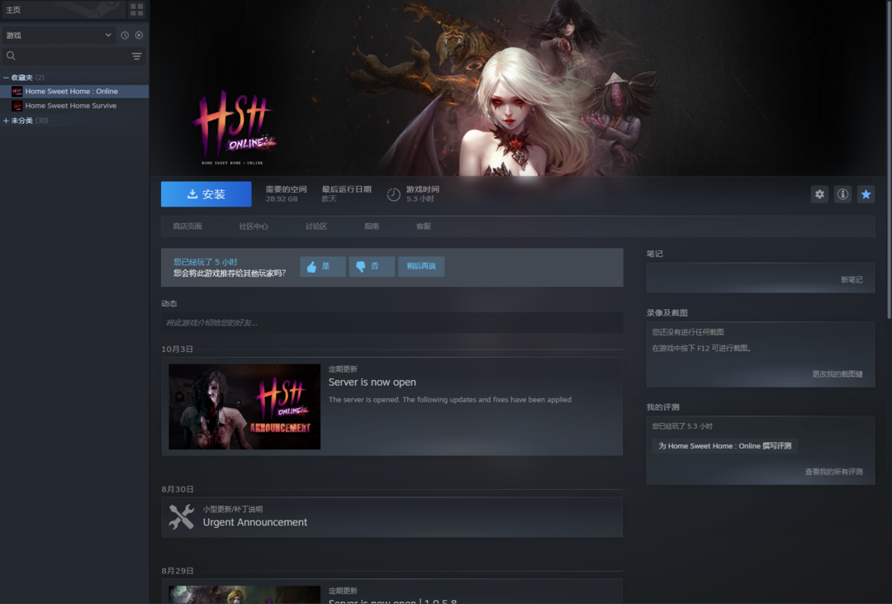The width and height of the screenshot is (892, 604).
Task: Click 新笔记 to create a note
Action: tap(851, 280)
